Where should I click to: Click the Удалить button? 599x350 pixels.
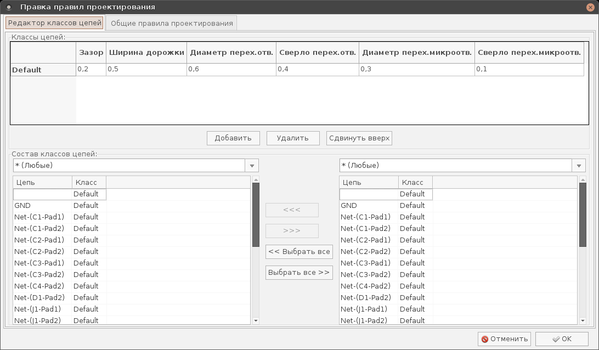[x=292, y=138]
